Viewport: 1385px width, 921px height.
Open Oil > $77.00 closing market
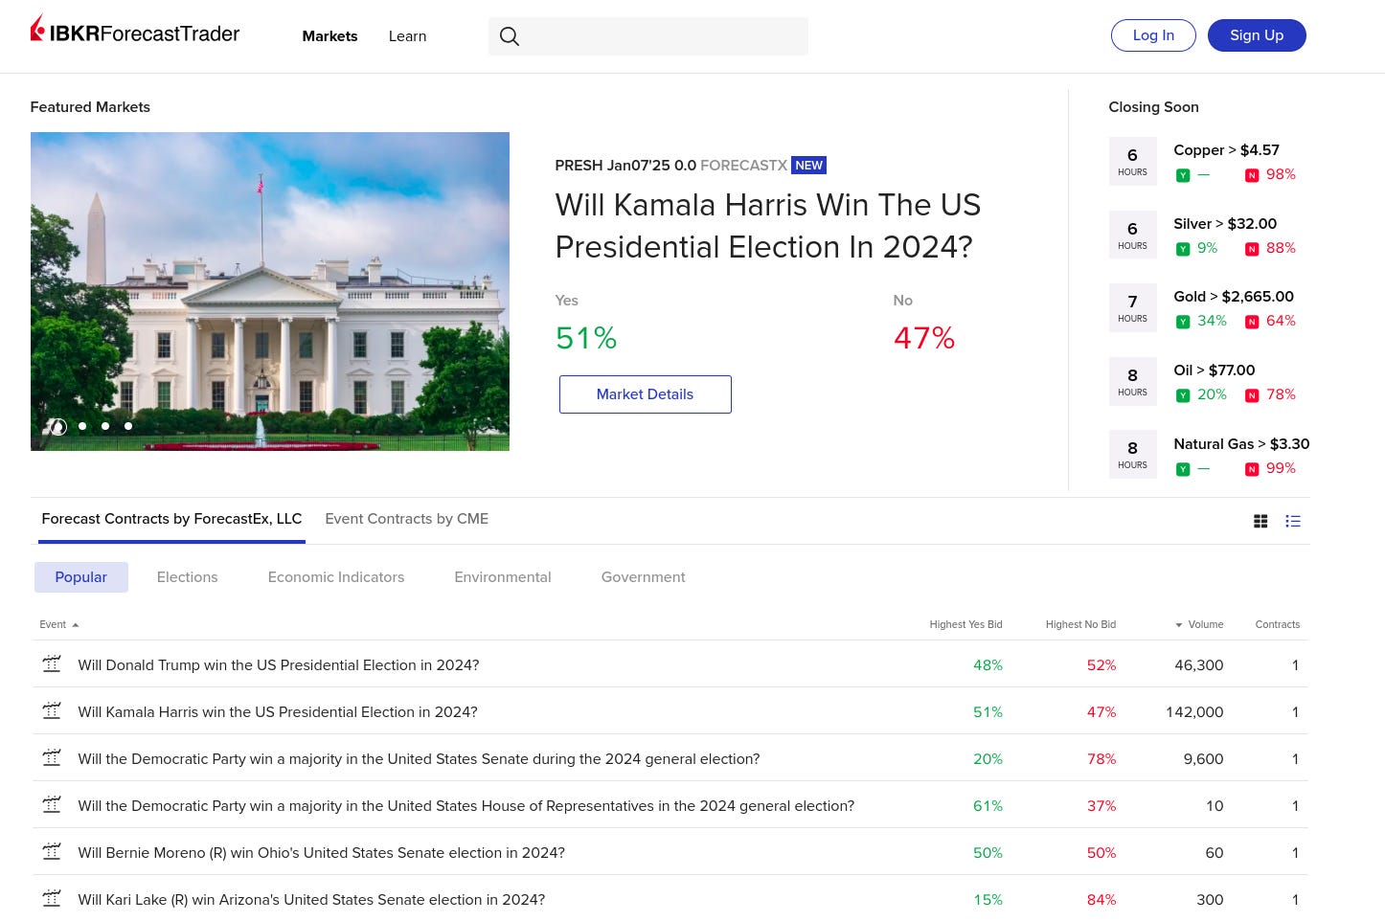point(1214,371)
